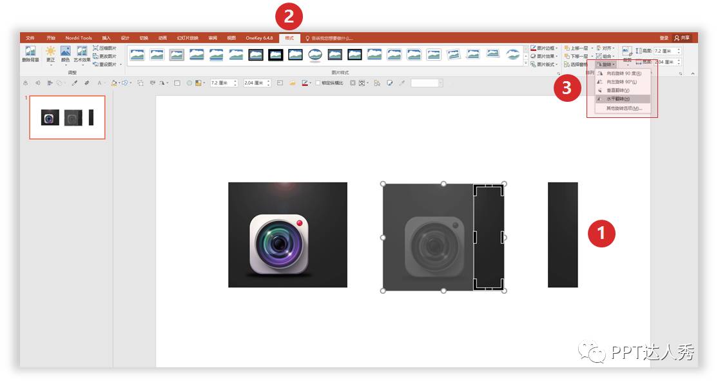
Task: Click 更改图片 change picture
Action: [105, 56]
